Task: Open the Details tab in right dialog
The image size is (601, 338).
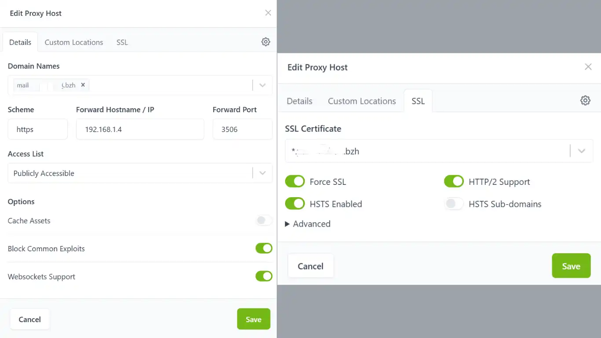Action: point(299,101)
